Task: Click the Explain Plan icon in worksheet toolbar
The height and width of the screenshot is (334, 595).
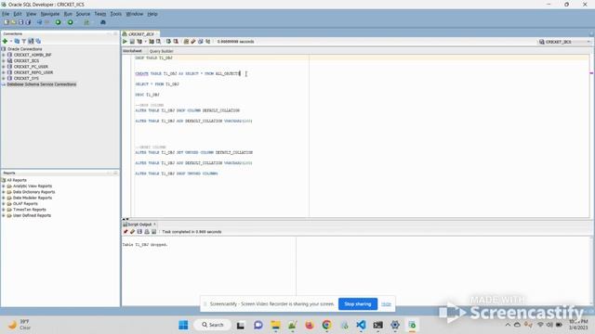Action: (139, 42)
